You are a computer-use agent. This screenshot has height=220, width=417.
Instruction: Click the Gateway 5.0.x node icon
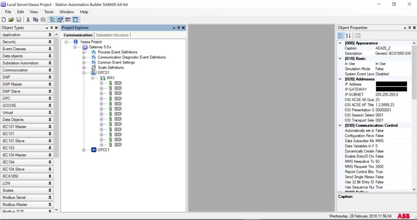coord(85,47)
